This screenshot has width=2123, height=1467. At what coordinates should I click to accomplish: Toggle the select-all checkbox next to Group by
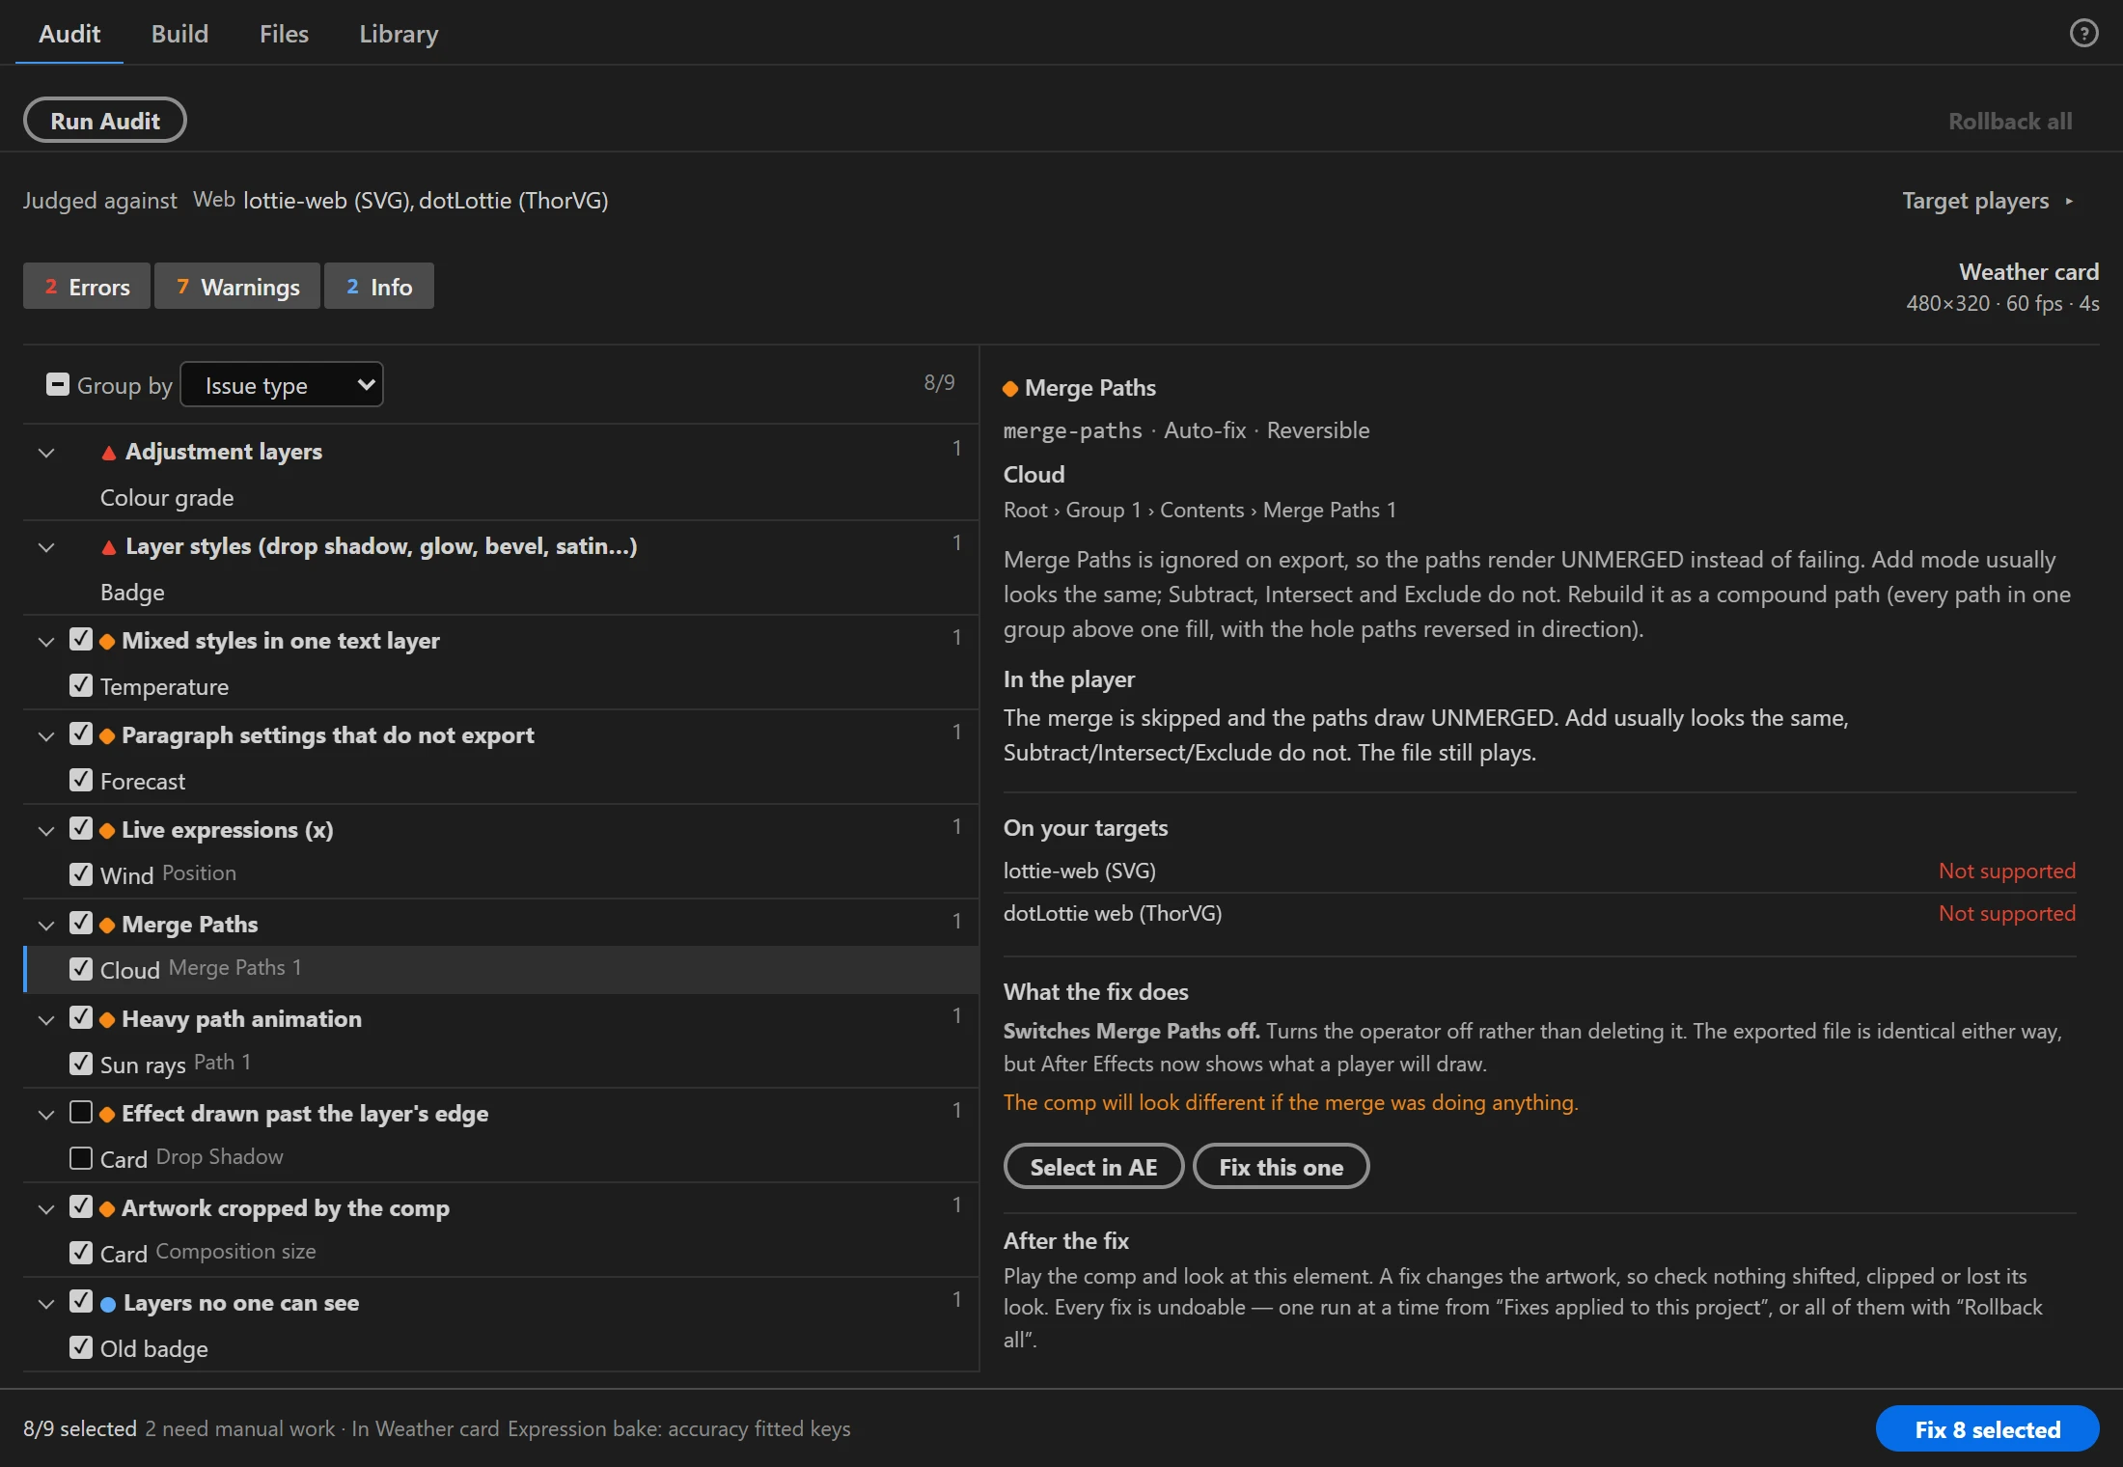tap(58, 384)
